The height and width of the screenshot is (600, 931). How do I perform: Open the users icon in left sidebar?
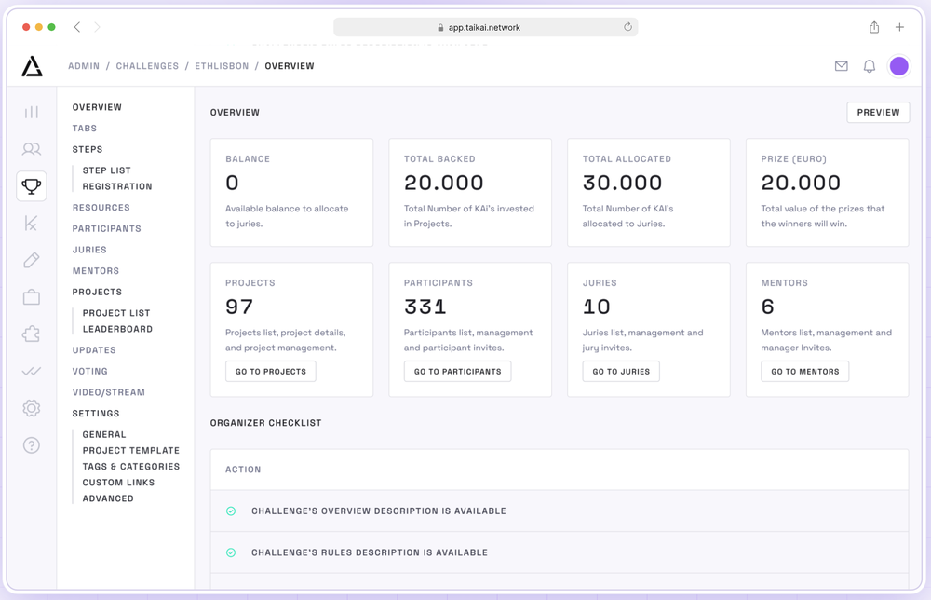(x=32, y=149)
